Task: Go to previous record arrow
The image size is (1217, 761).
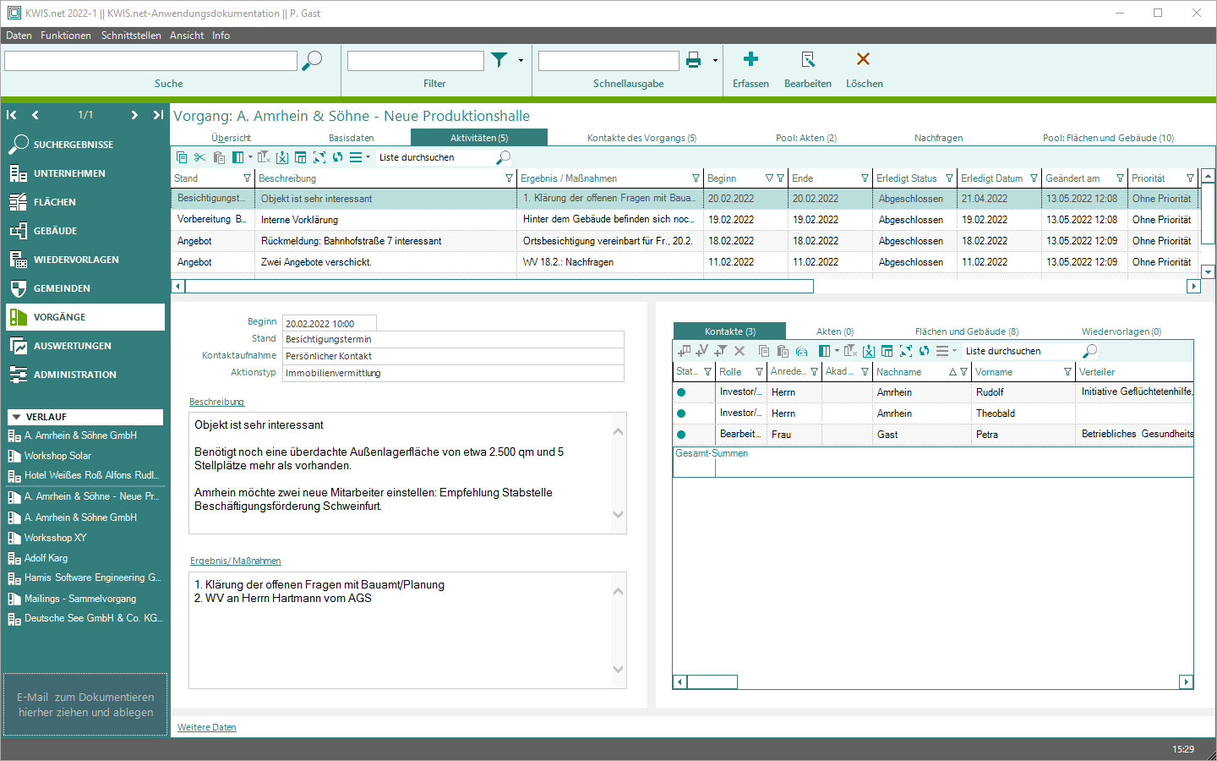Action: pos(35,115)
